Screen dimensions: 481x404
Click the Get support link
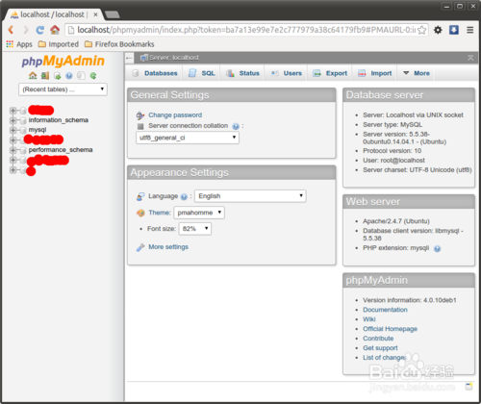[380, 348]
